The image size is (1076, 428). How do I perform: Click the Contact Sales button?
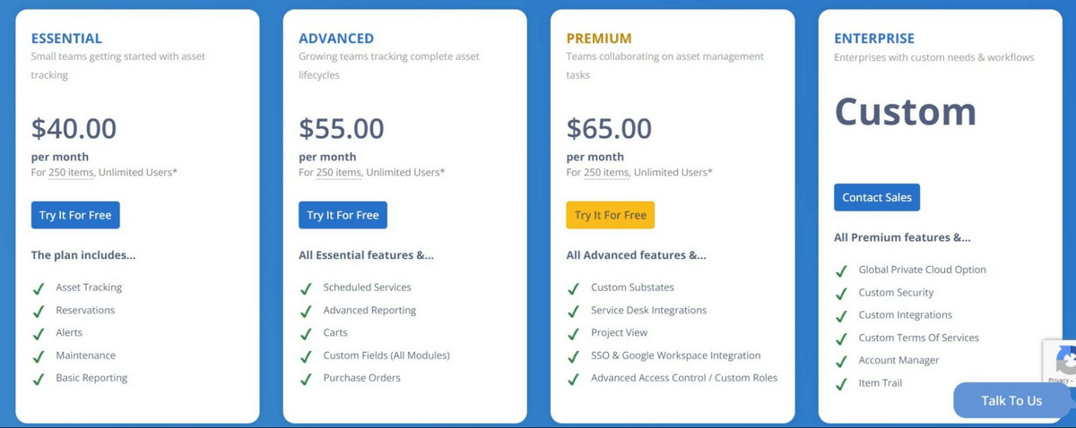[x=876, y=197]
